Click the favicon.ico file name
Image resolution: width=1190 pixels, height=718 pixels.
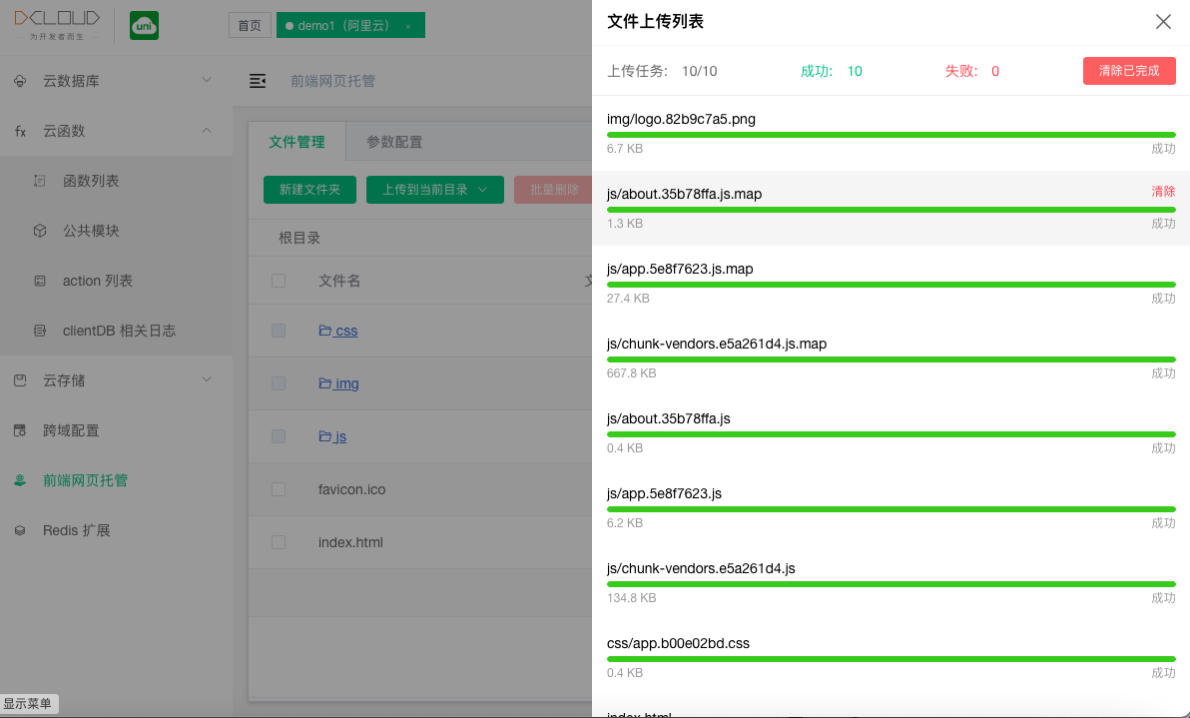pos(352,489)
